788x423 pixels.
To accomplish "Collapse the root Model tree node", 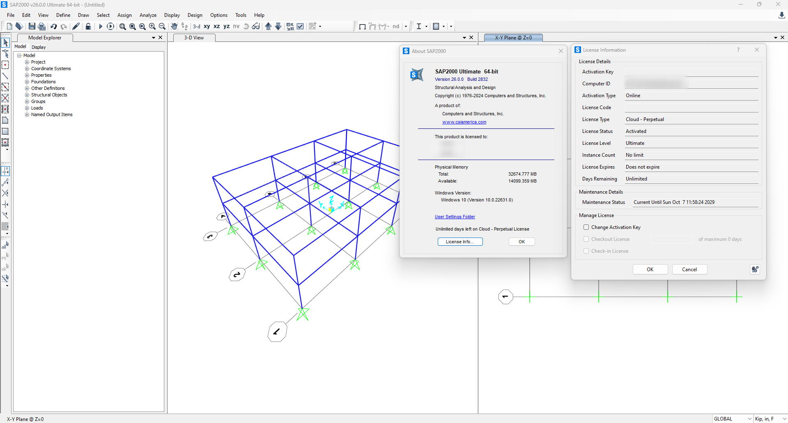I will pyautogui.click(x=19, y=55).
